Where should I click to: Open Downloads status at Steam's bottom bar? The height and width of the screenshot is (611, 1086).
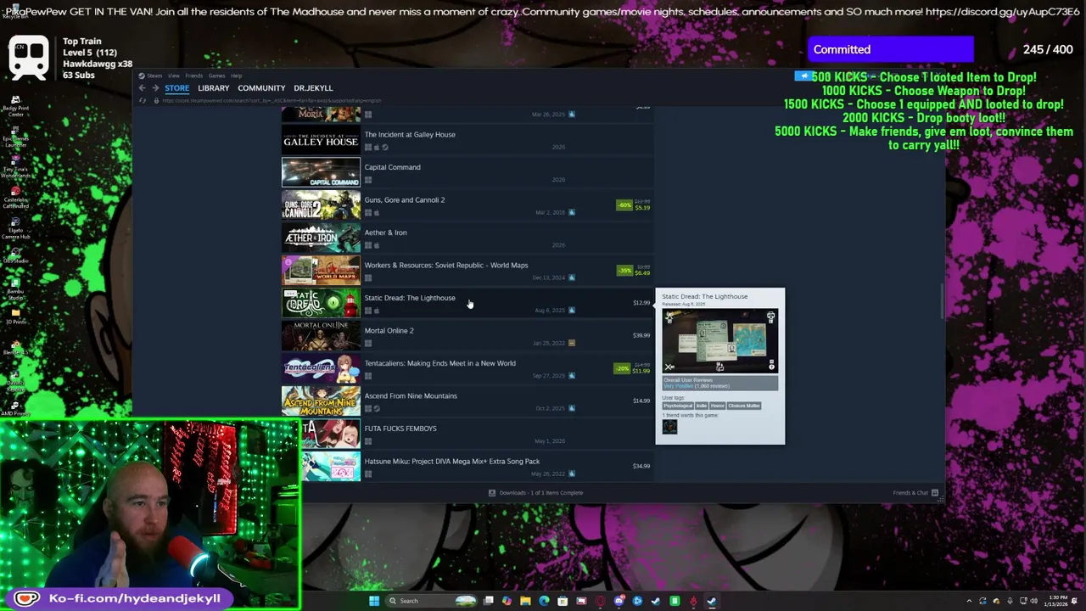(535, 493)
